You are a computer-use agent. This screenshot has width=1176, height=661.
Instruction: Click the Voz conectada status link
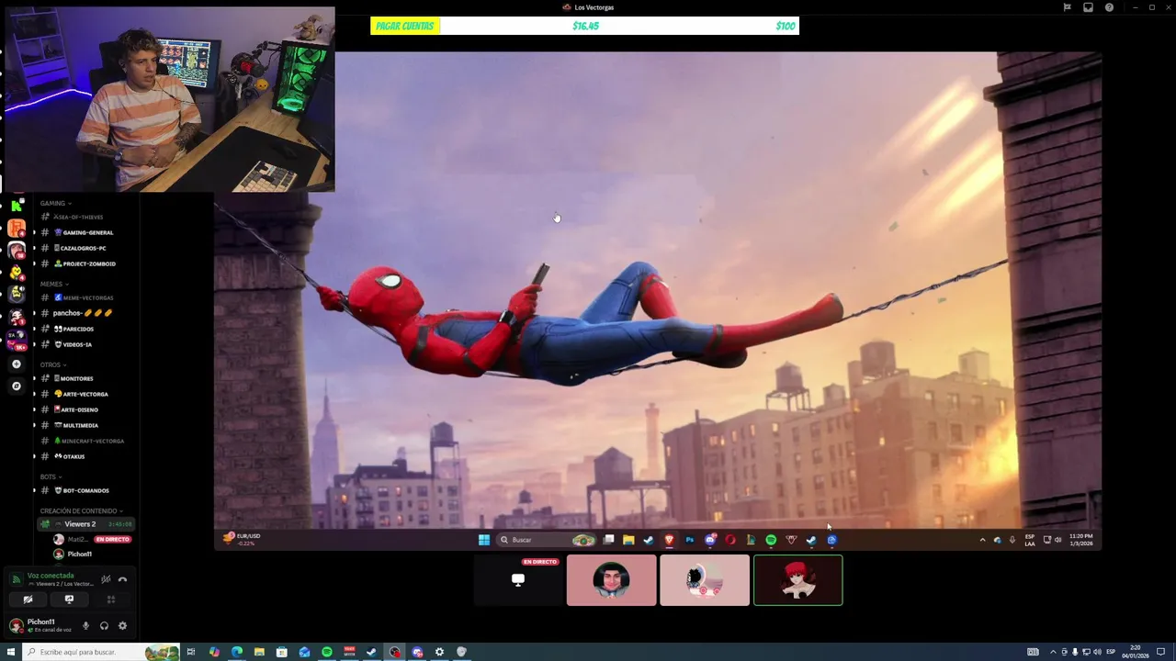coord(51,576)
